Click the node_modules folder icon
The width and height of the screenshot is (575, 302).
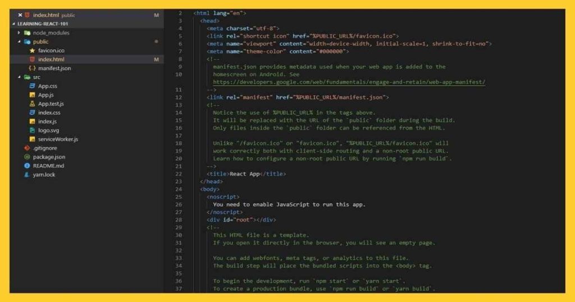[27, 33]
